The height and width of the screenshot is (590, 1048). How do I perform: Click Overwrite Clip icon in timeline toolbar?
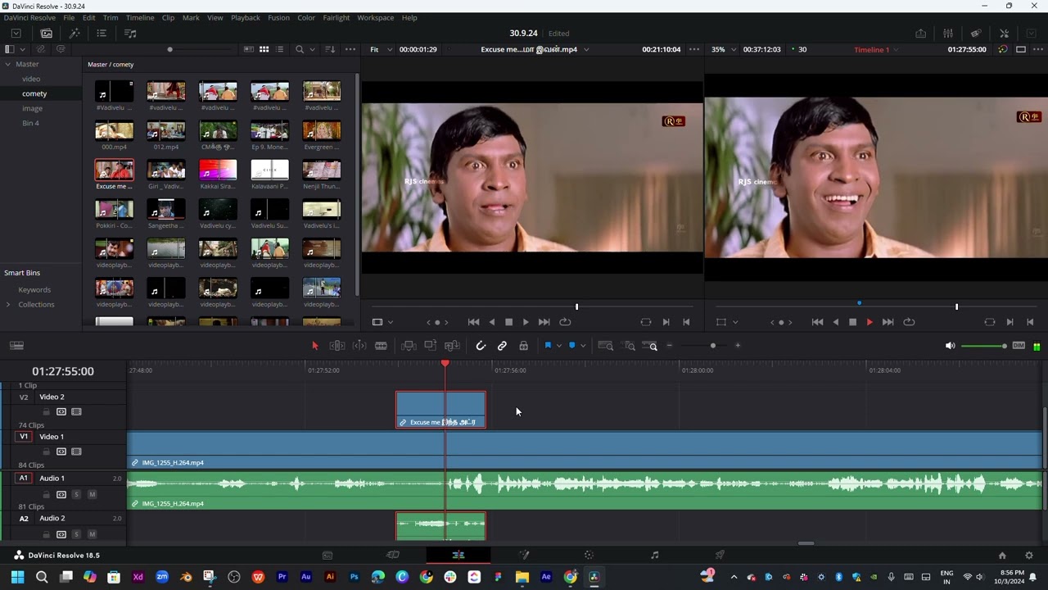430,346
